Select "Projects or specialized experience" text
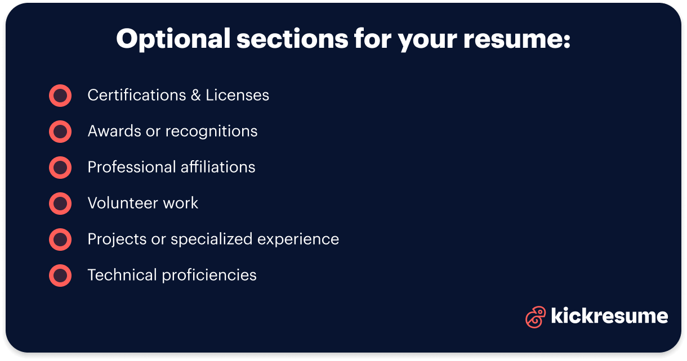 pos(213,240)
